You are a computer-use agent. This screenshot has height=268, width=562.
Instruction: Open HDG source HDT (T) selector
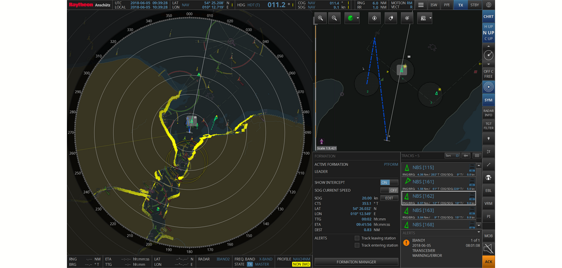tap(253, 5)
